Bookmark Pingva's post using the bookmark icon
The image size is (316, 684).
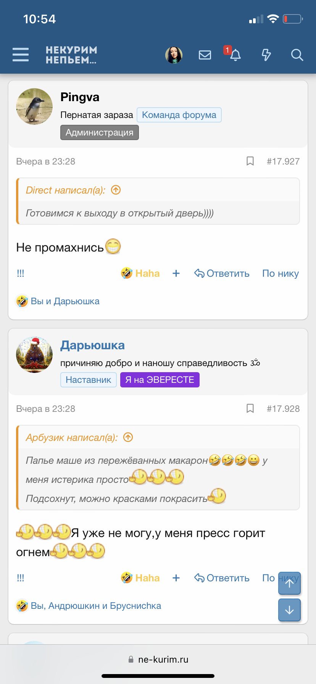click(250, 161)
